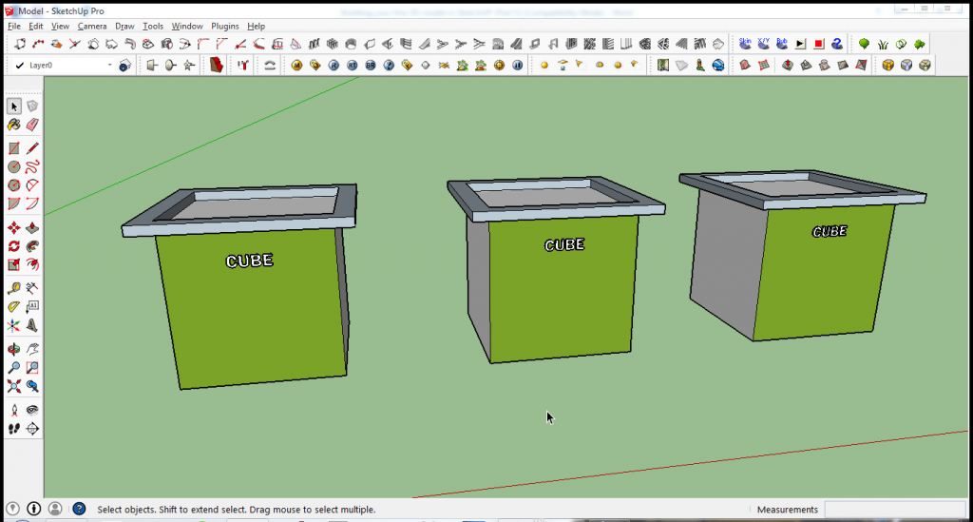The width and height of the screenshot is (973, 522).
Task: Select the Section Plane tool
Action: click(32, 429)
